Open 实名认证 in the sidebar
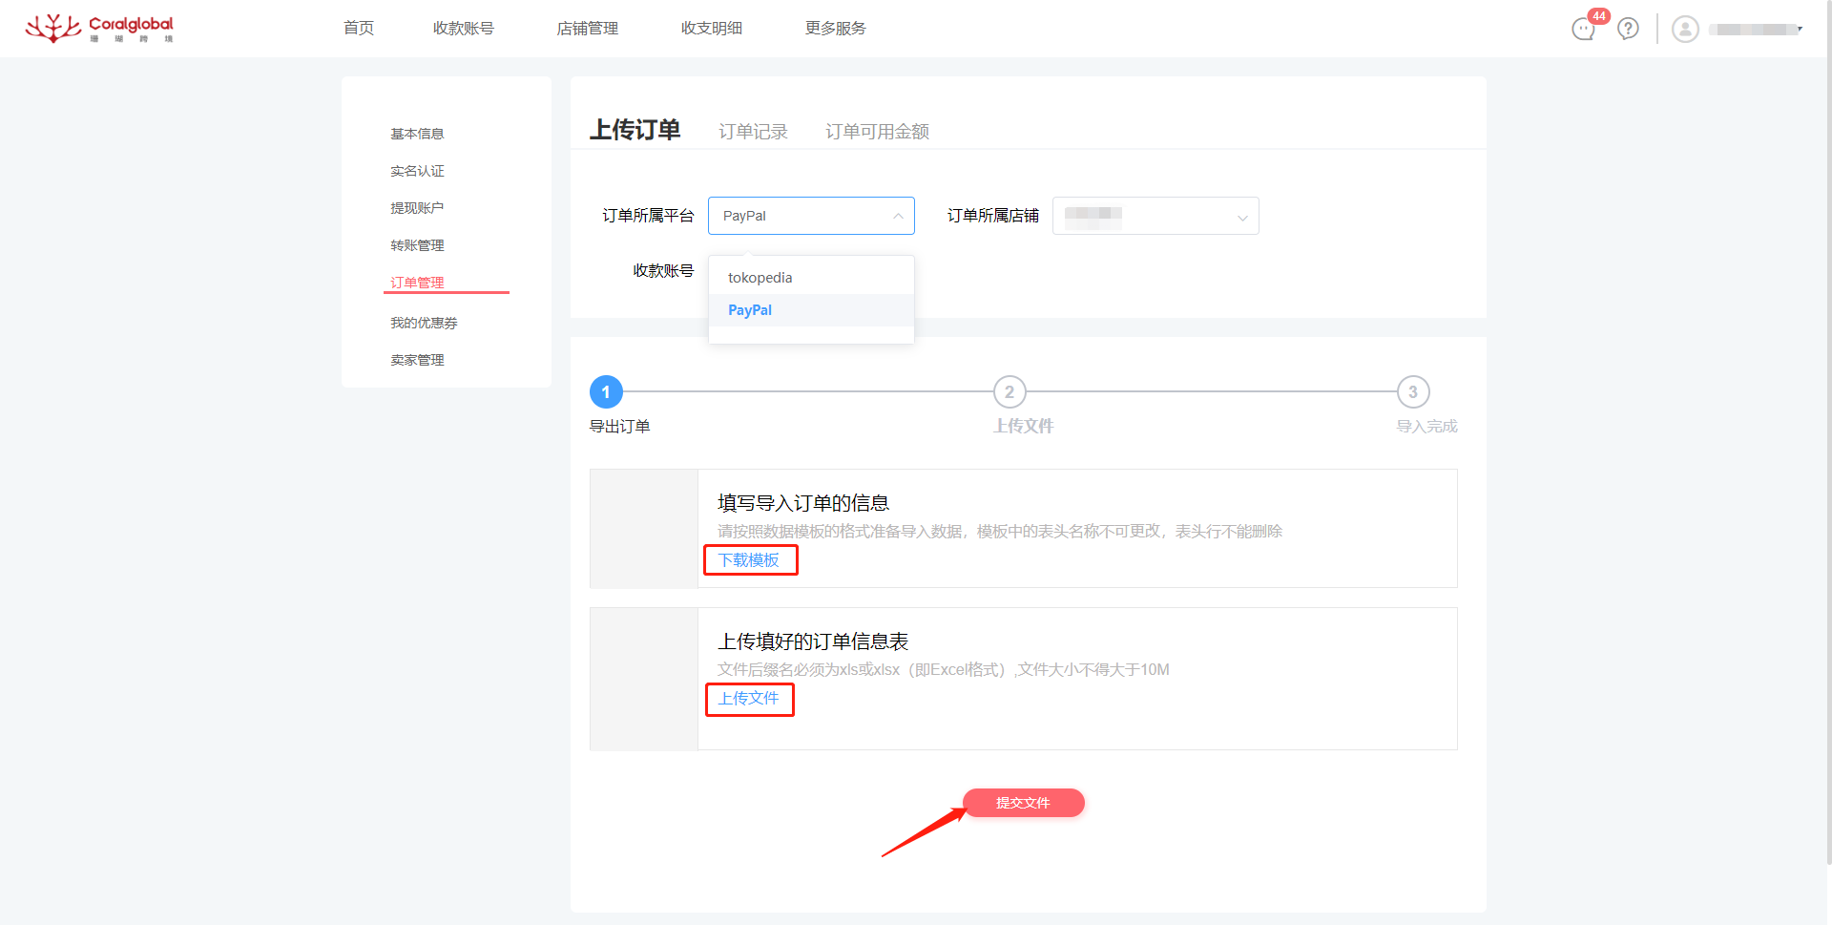Viewport: 1832px width, 925px height. [417, 170]
